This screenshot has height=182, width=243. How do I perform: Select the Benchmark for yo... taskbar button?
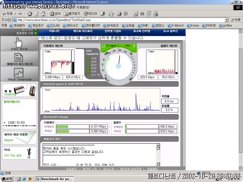(x=55, y=179)
